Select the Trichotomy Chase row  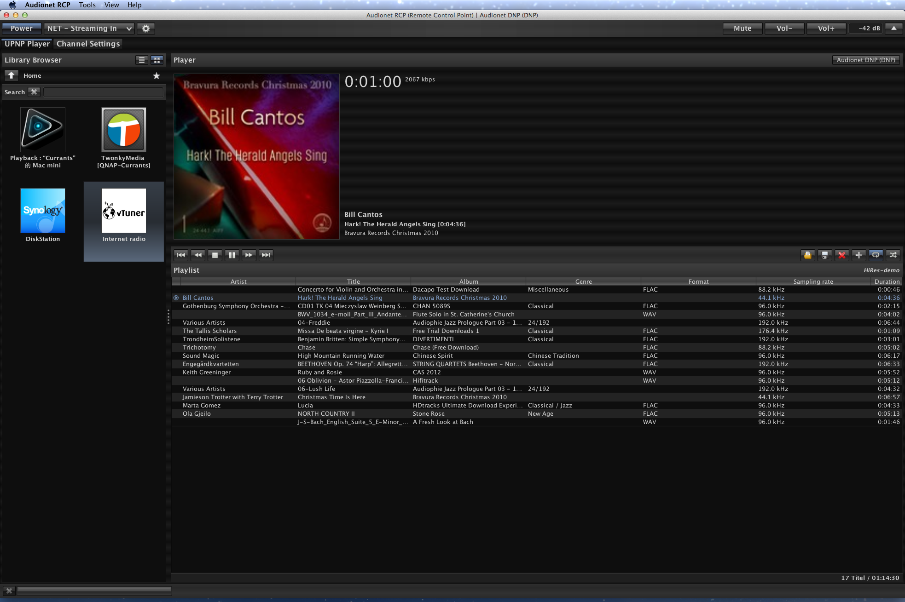537,348
